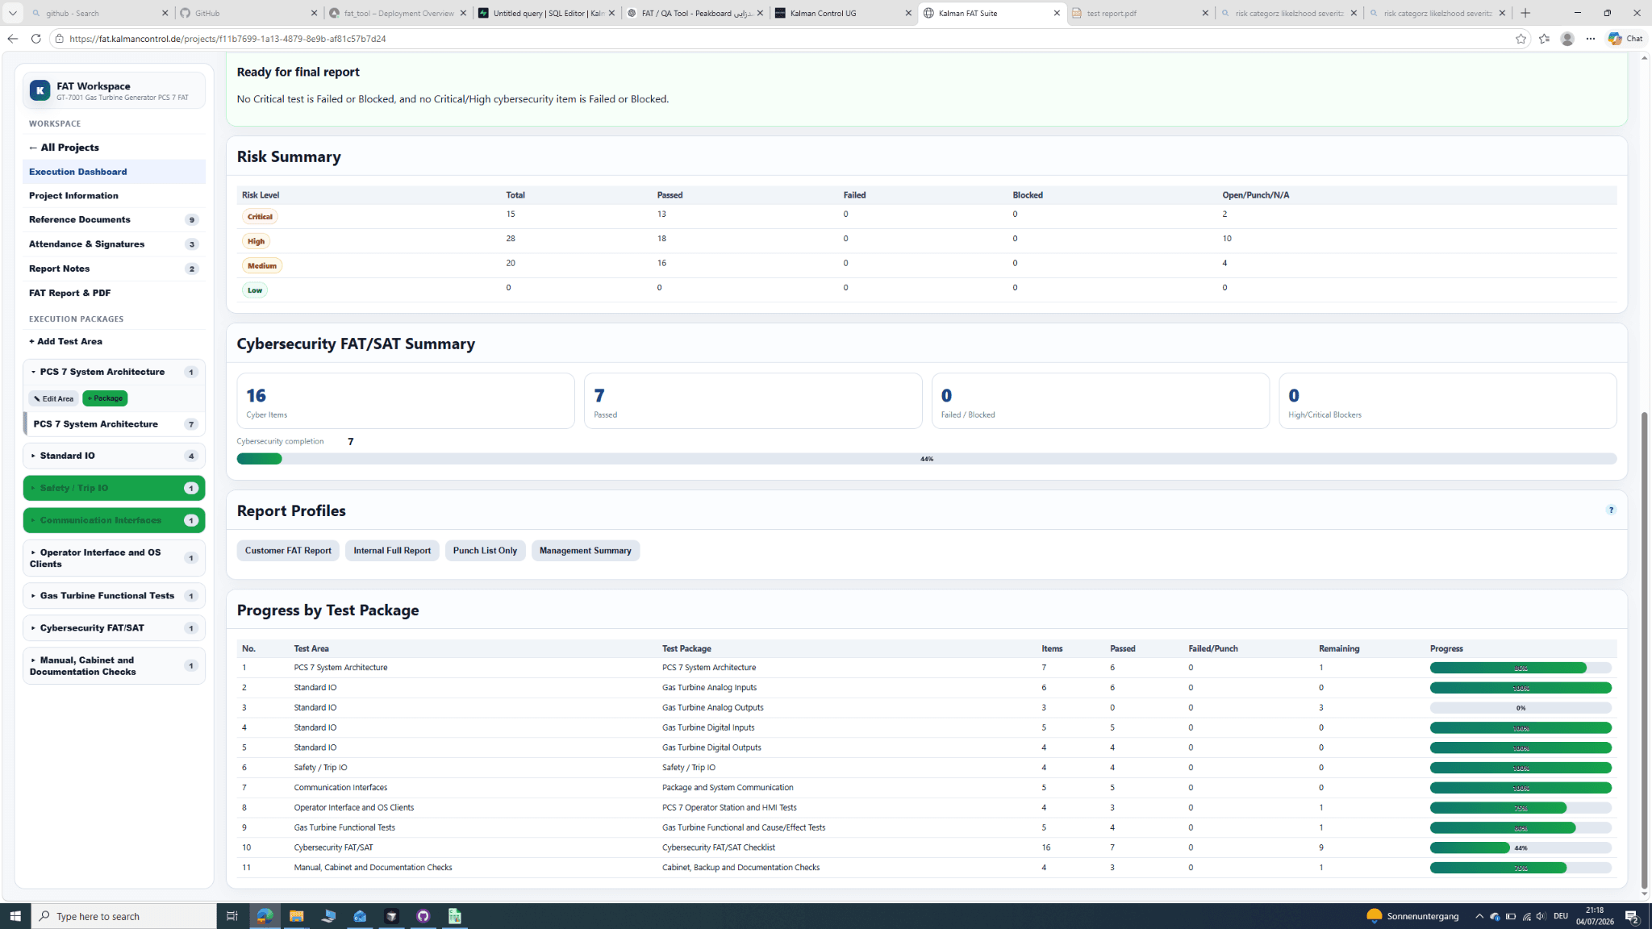Open Microsoft Edge from the taskbar

(265, 916)
